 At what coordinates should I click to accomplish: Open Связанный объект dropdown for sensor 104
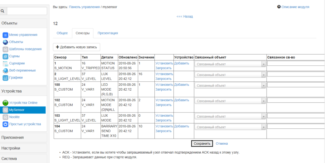[230, 127]
